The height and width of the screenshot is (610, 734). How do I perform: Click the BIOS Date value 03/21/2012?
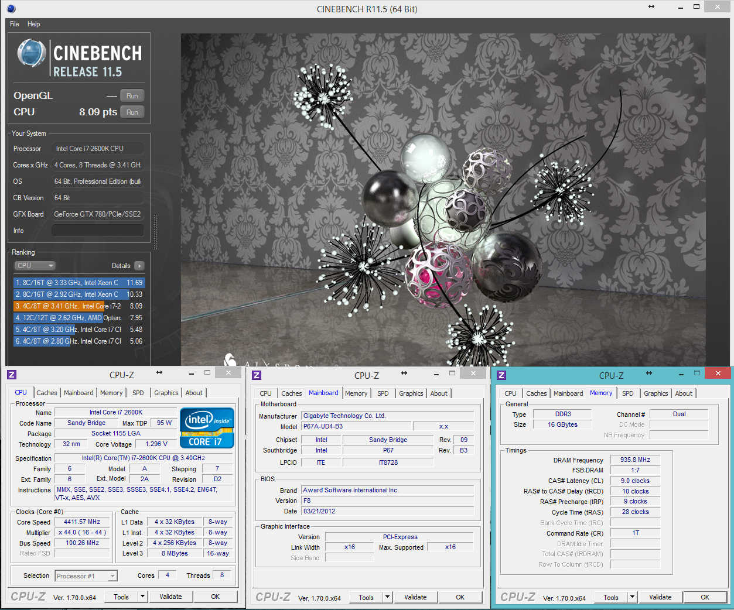pyautogui.click(x=387, y=511)
